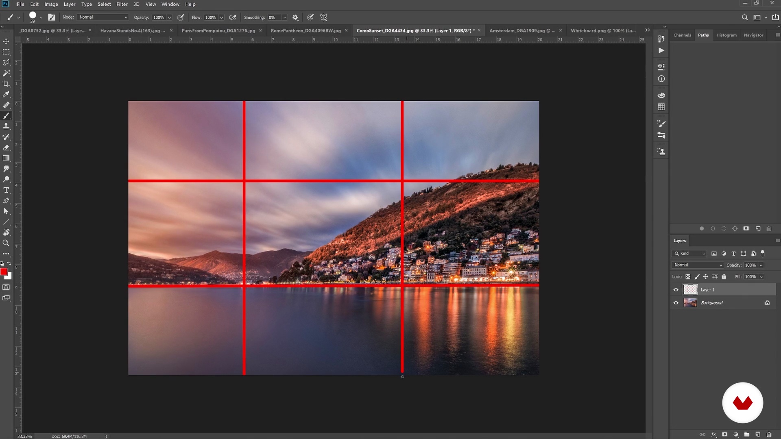
Task: Select the Zoom tool
Action: tap(6, 243)
